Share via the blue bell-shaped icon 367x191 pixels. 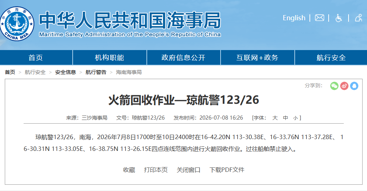tap(354, 86)
